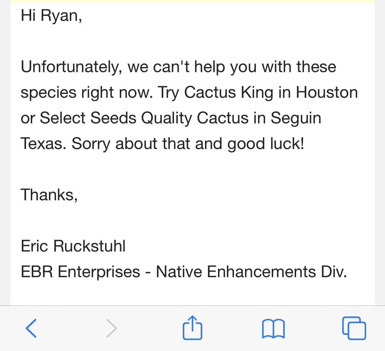The height and width of the screenshot is (351, 385).
Task: Click the 'Cactus King' business name
Action: click(x=228, y=93)
